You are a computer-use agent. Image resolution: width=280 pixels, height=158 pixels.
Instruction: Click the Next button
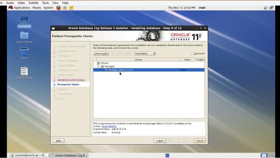point(172,141)
